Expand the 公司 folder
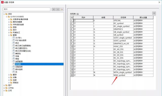This screenshot has width=162, height=96. click(x=4, y=90)
